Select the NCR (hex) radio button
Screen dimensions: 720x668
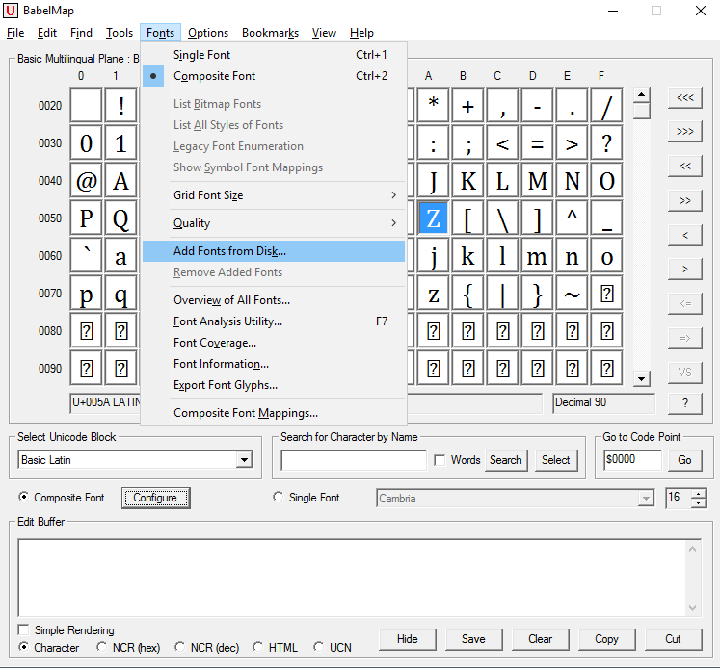pyautogui.click(x=101, y=647)
